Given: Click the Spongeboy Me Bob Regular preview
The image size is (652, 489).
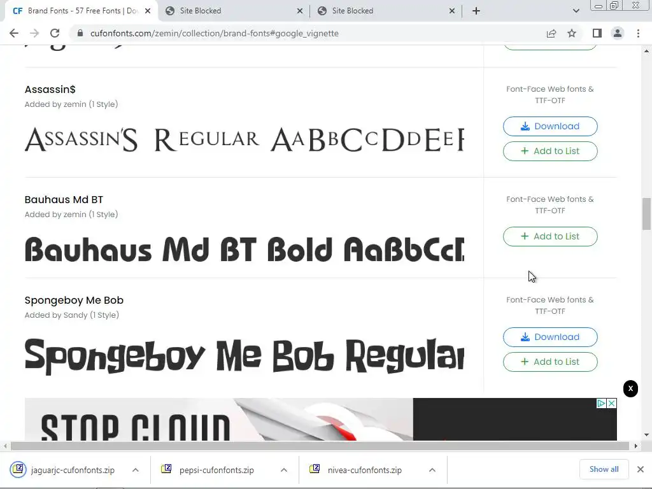Looking at the screenshot, I should click(x=244, y=357).
